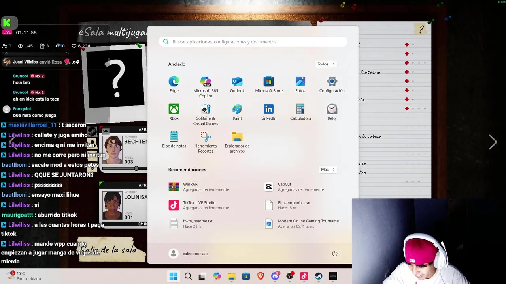Focus the Buscar aplicaciones search field
The width and height of the screenshot is (506, 284).
click(x=253, y=42)
